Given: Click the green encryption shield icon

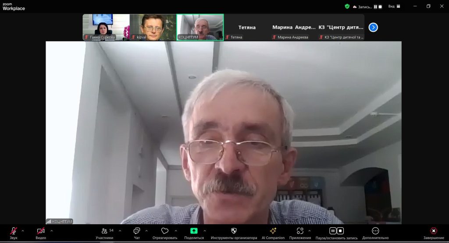Looking at the screenshot, I should click(x=347, y=7).
